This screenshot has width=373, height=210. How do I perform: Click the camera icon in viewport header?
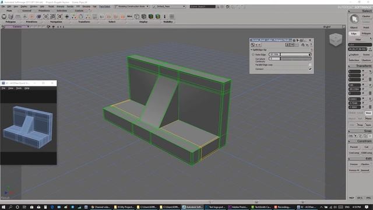(48, 27)
